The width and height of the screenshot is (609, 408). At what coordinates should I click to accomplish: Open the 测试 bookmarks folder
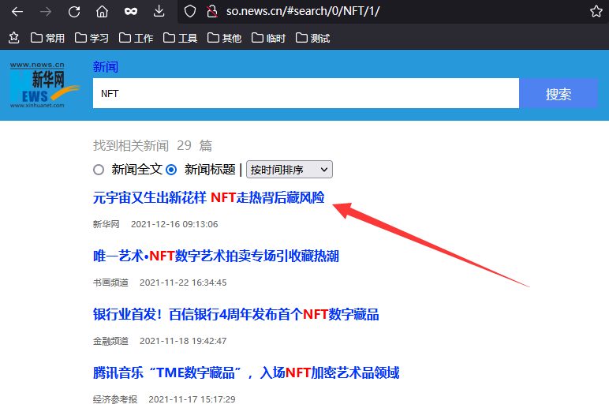click(312, 38)
